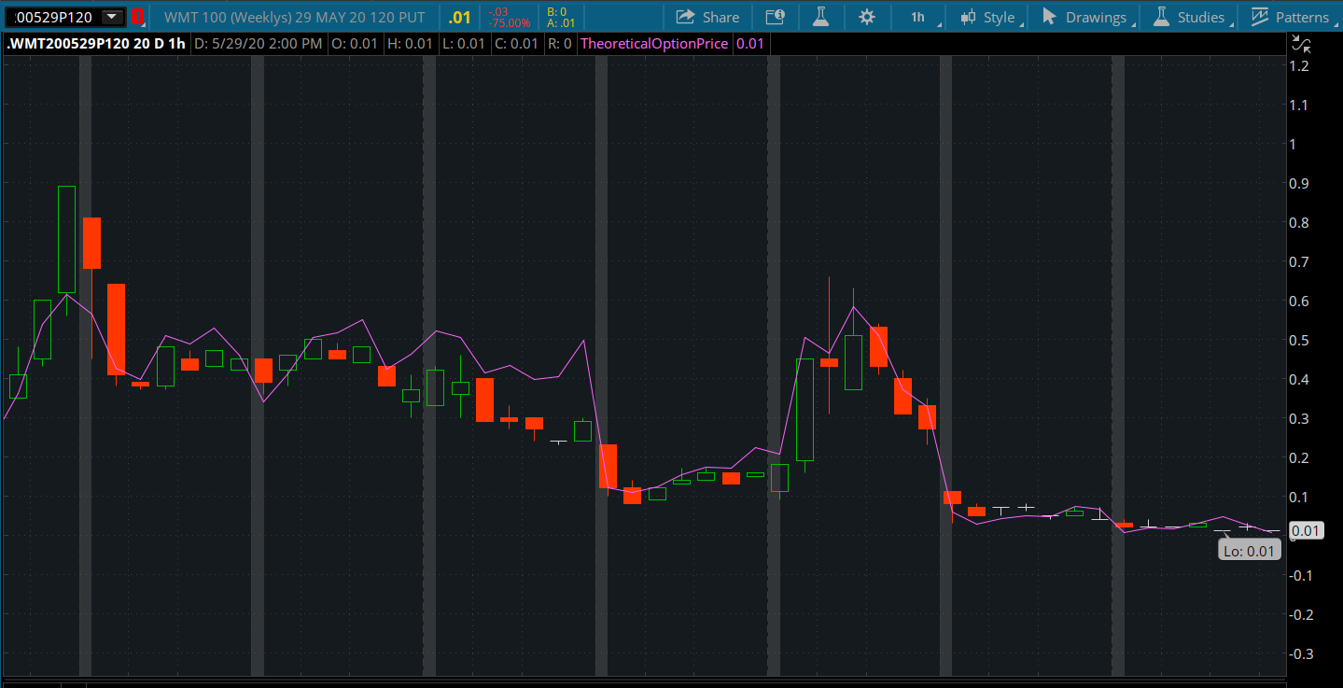This screenshot has width=1343, height=688.
Task: Open the quick quote info icon
Action: click(x=775, y=17)
